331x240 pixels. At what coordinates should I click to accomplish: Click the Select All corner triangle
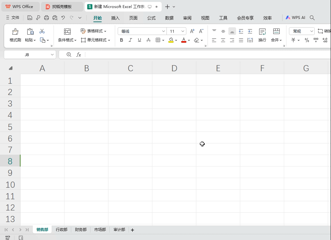pos(11,68)
